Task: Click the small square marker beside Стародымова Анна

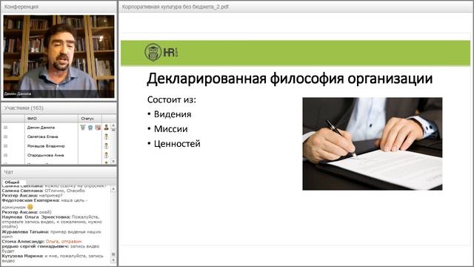Action: point(5,155)
